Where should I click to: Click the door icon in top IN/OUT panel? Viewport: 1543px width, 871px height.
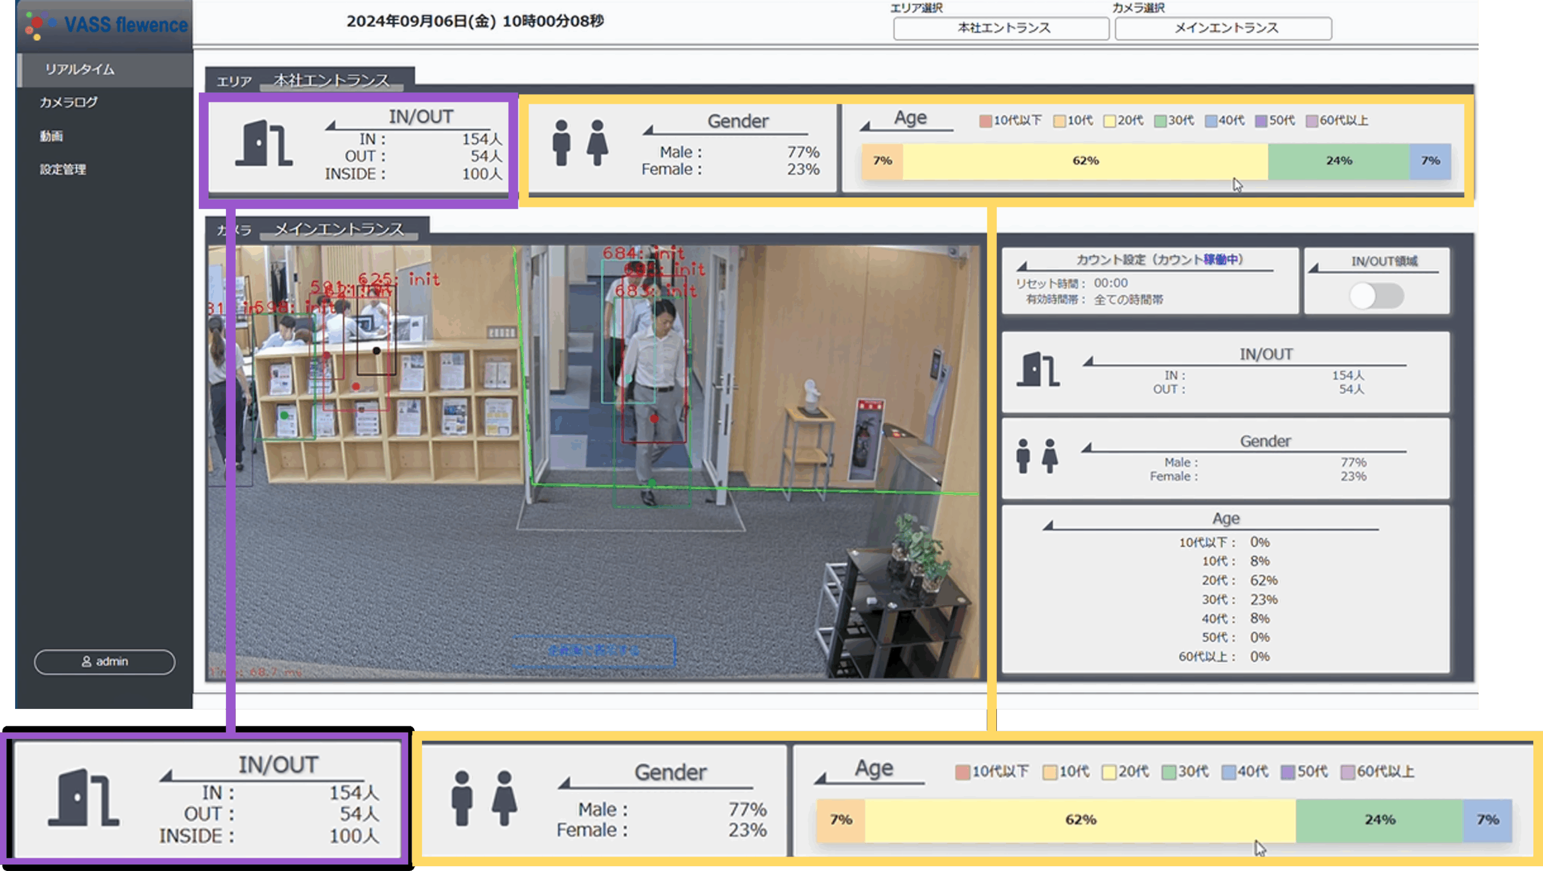pyautogui.click(x=263, y=143)
